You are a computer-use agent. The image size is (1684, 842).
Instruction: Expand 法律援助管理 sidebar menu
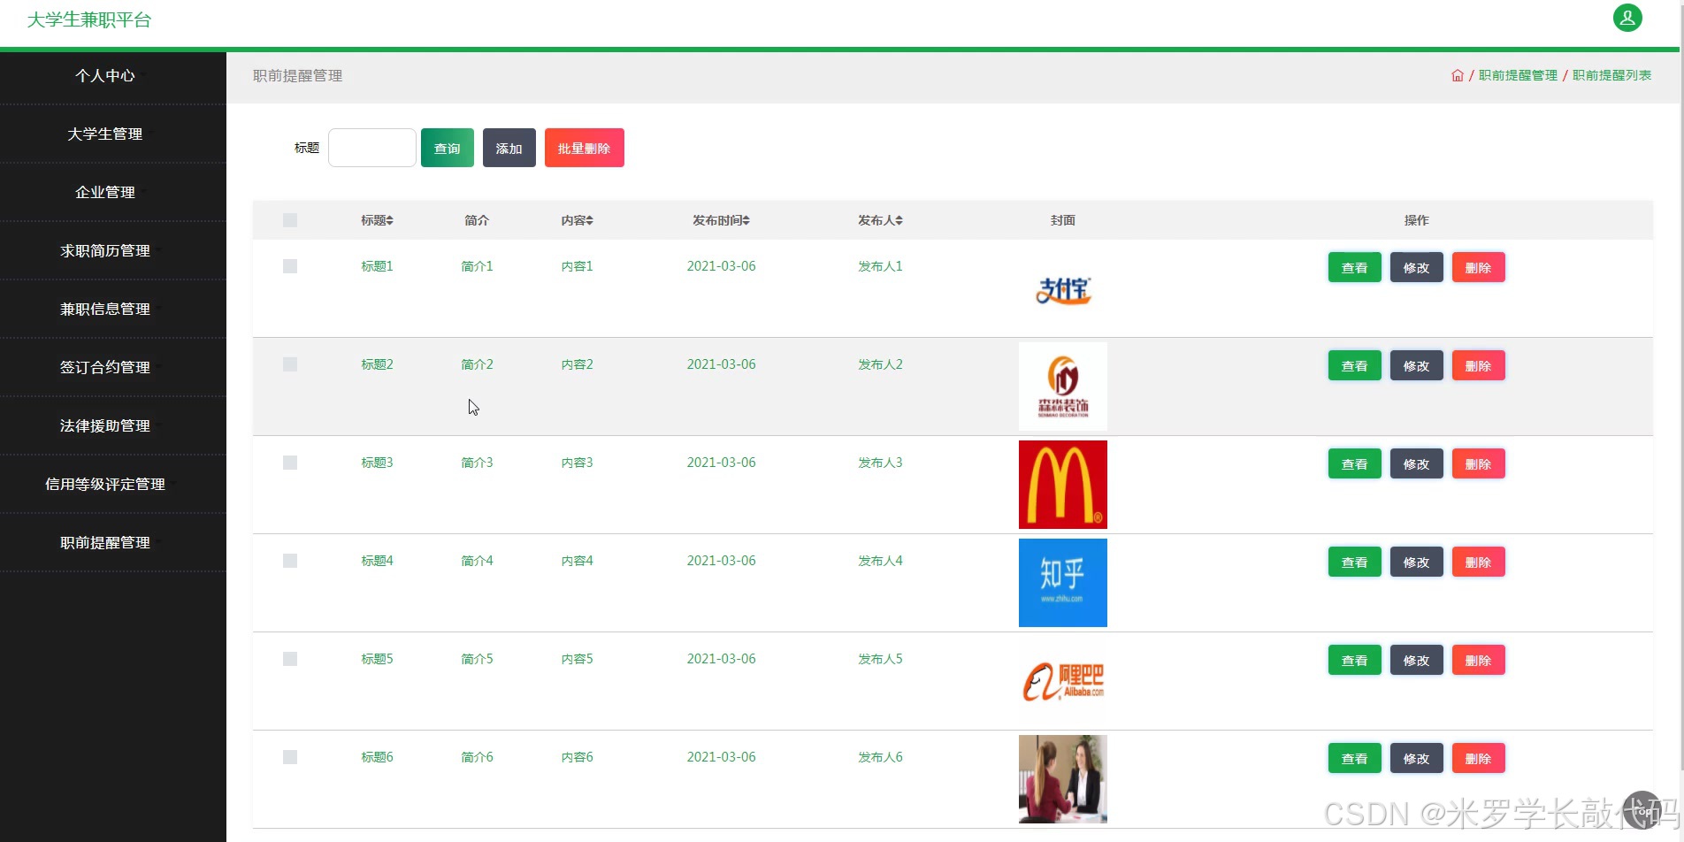[x=113, y=426]
